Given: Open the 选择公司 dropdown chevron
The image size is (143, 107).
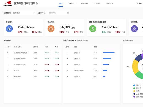Looking at the screenshot, I should point(34,13).
